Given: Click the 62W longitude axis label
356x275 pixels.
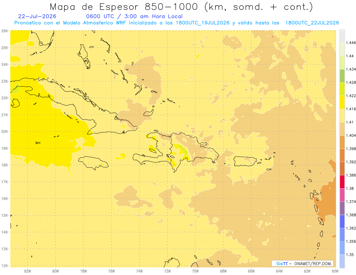Looking at the screenshot, I should coord(307,271).
